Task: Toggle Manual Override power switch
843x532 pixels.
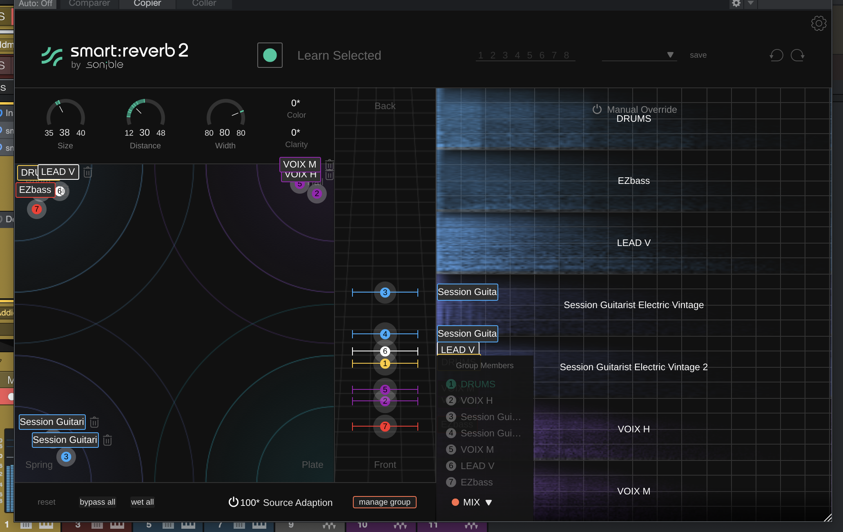Action: (x=597, y=109)
